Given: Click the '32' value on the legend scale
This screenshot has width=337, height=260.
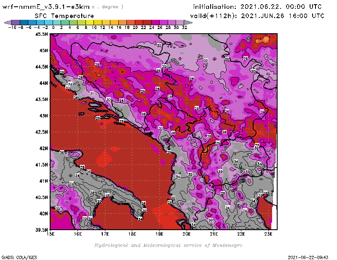Looking at the screenshot, I should pyautogui.click(x=185, y=27).
